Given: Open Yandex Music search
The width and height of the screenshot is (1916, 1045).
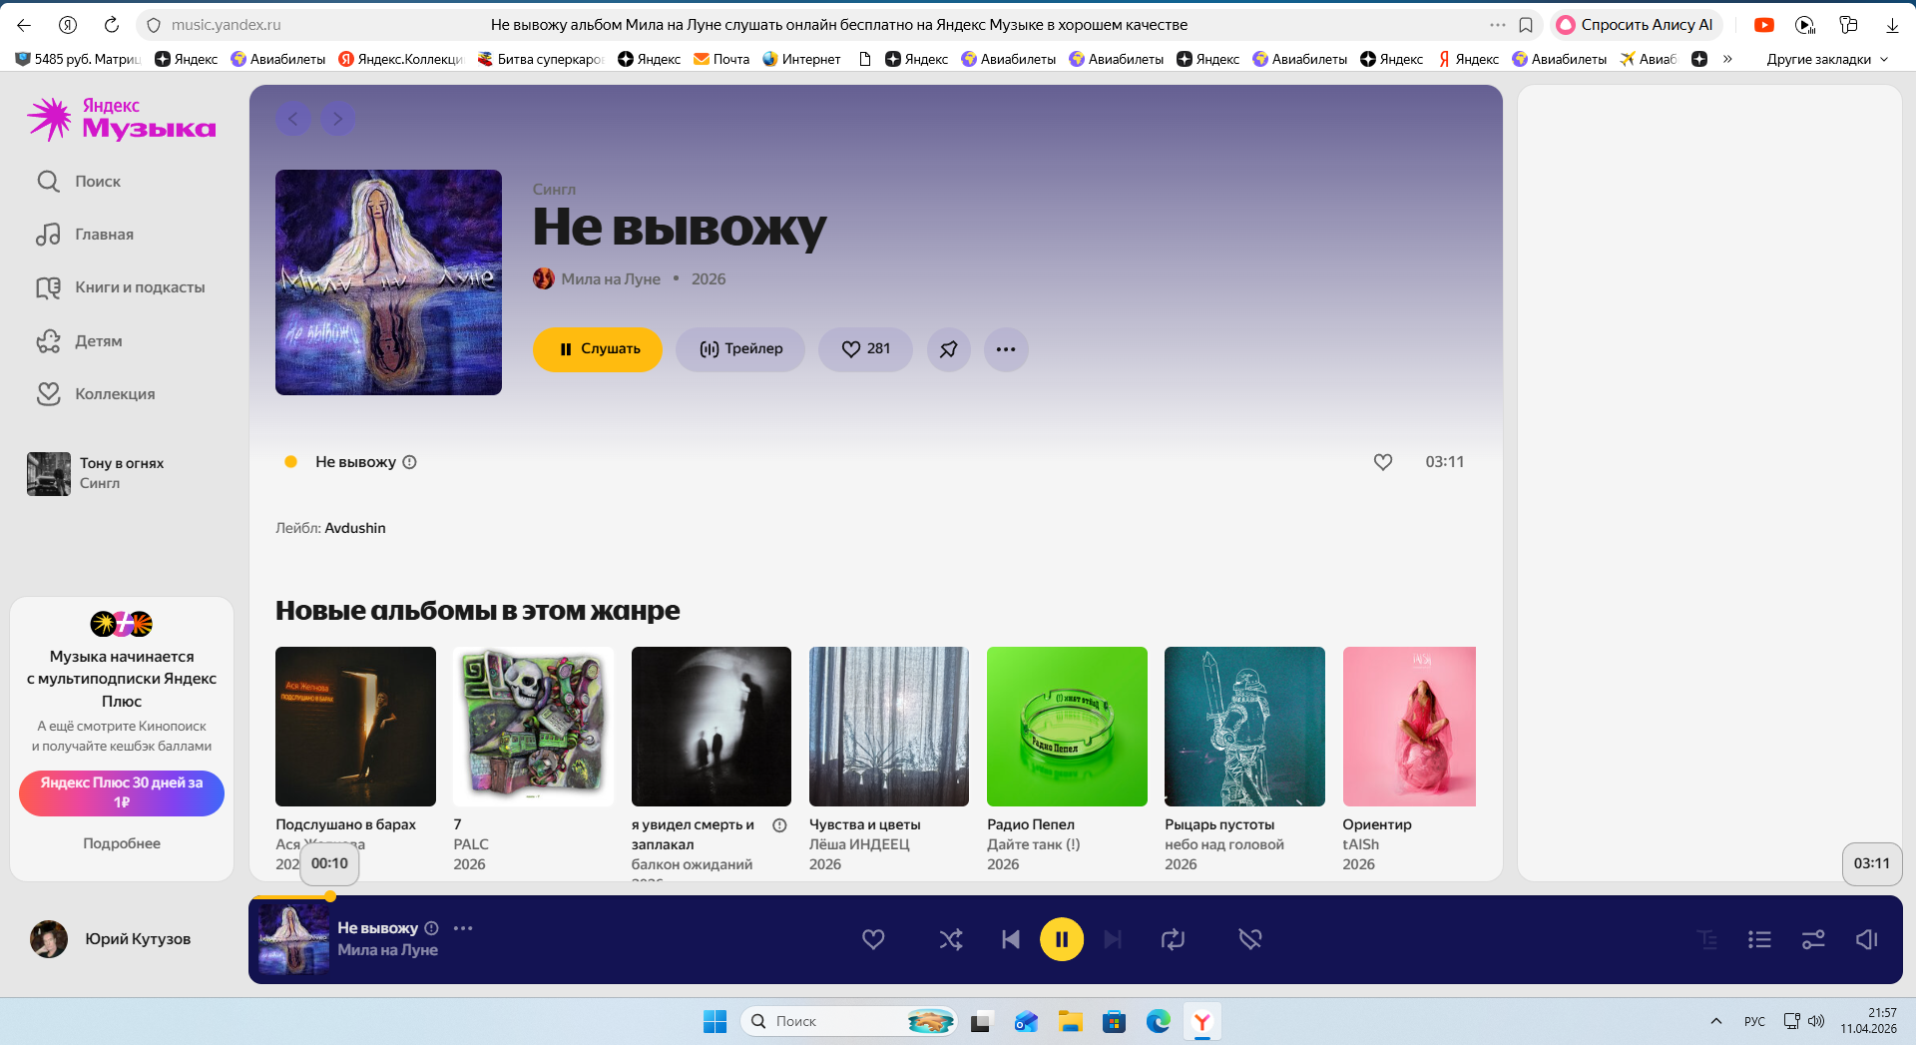Looking at the screenshot, I should click(79, 181).
